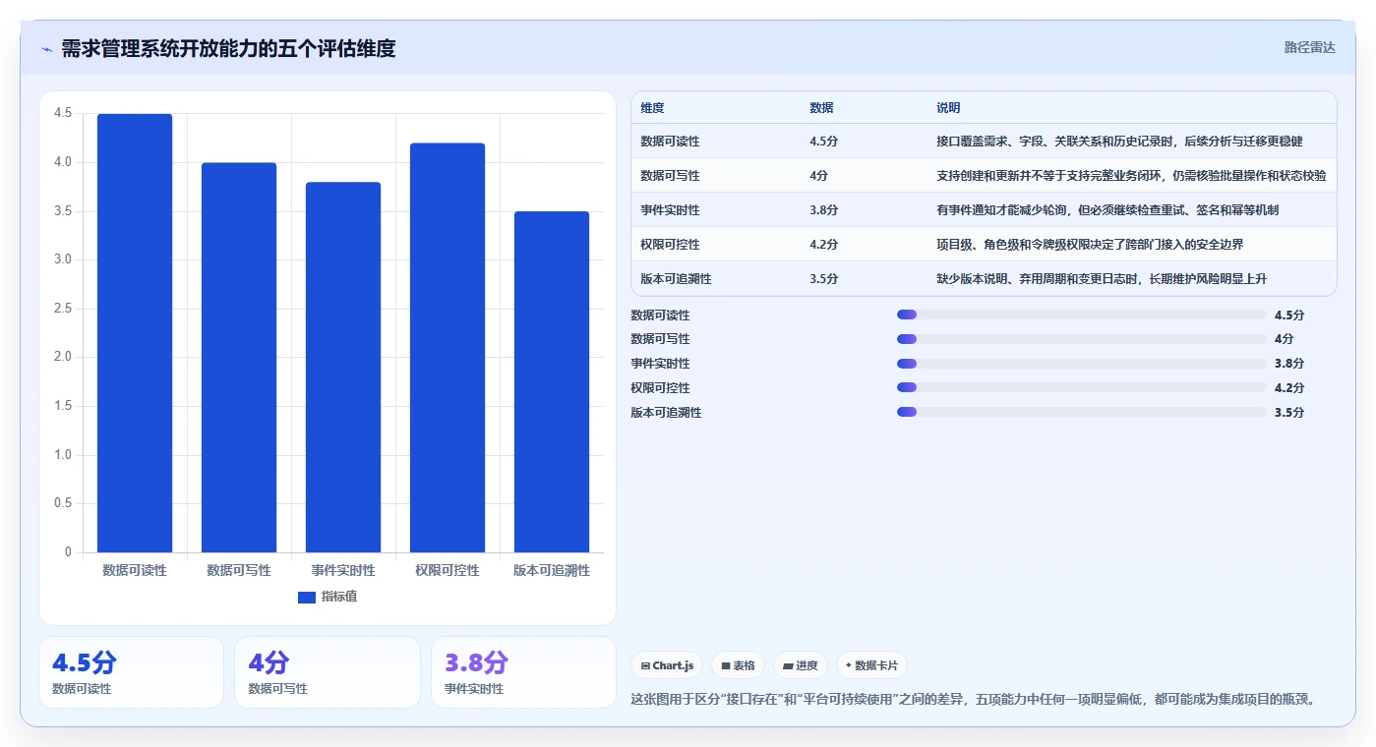This screenshot has height=747, width=1376.
Task: Click the 说明 table column header
Action: click(948, 108)
